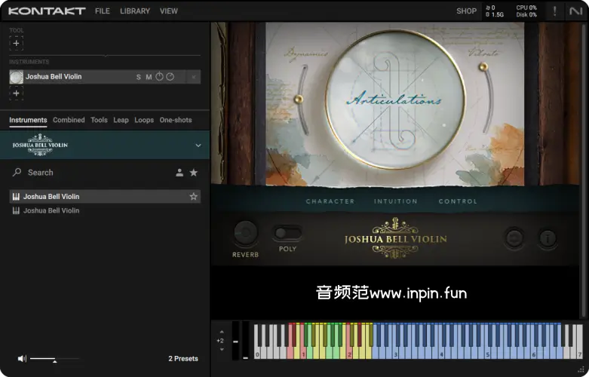This screenshot has width=589, height=377.
Task: Switch to the Leap tab
Action: coord(121,120)
